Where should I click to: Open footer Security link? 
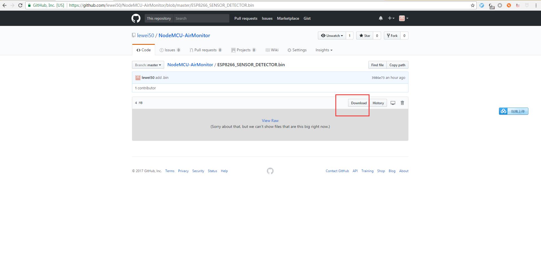pyautogui.click(x=198, y=171)
